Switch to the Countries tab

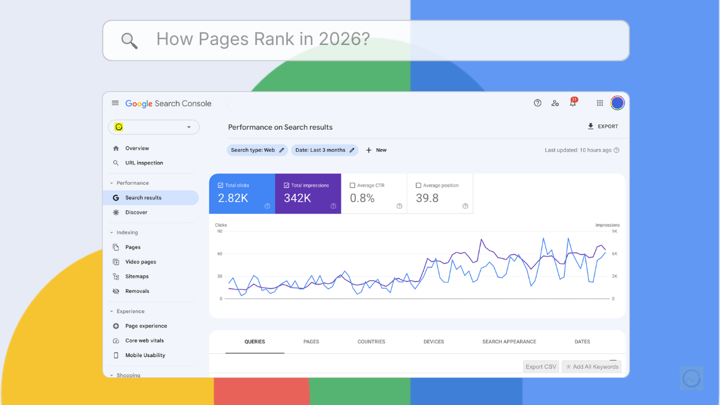[x=371, y=341]
